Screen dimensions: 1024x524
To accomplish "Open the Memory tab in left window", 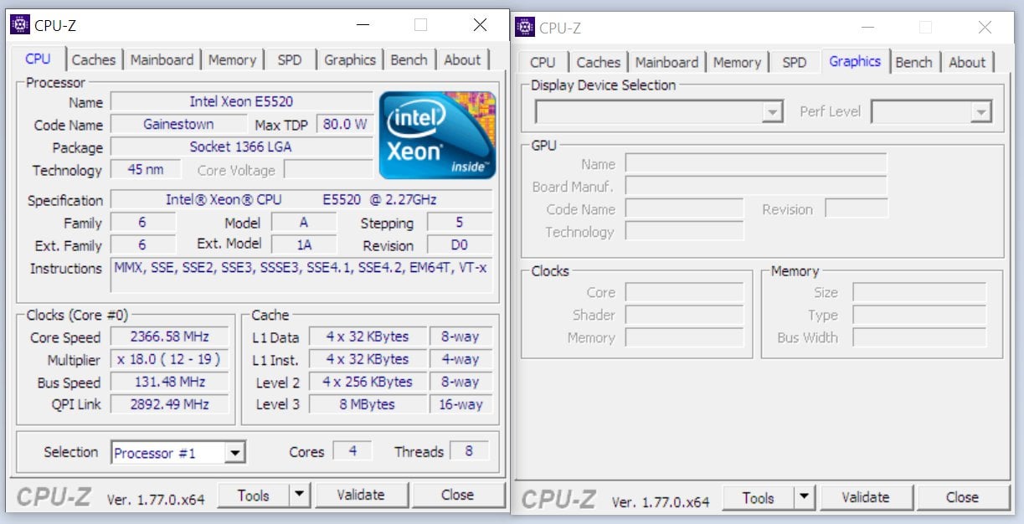I will click(x=232, y=60).
